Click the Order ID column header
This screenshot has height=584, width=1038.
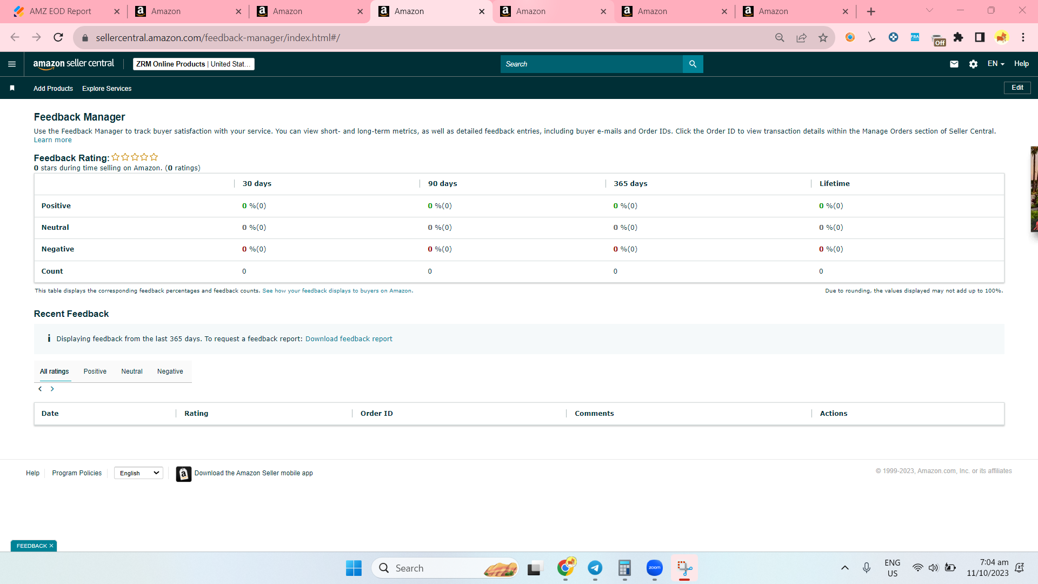(377, 414)
